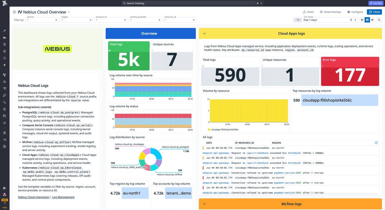Click the pin icon in the time selector
This screenshot has height=210, width=385.
(x=351, y=20)
